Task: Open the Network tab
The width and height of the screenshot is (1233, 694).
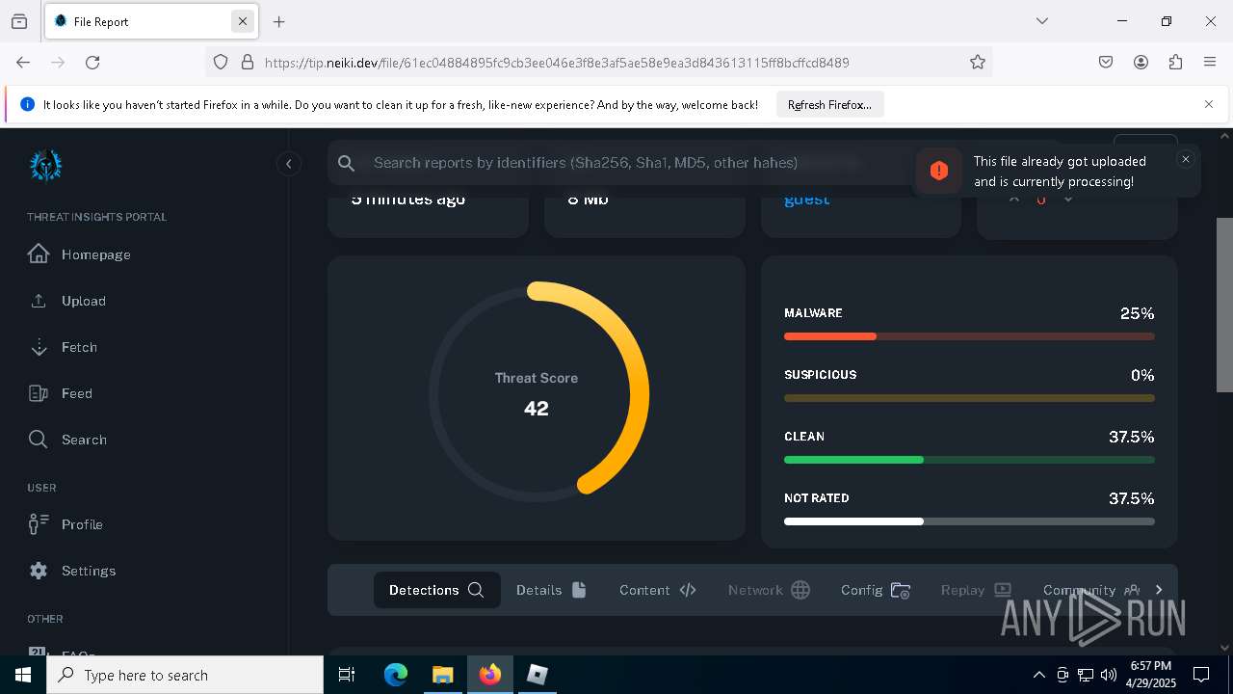Action: pos(769,590)
